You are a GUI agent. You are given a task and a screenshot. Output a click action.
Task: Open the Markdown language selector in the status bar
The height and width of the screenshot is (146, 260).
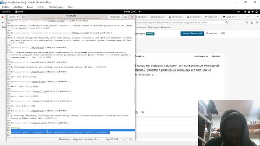click(x=65, y=139)
